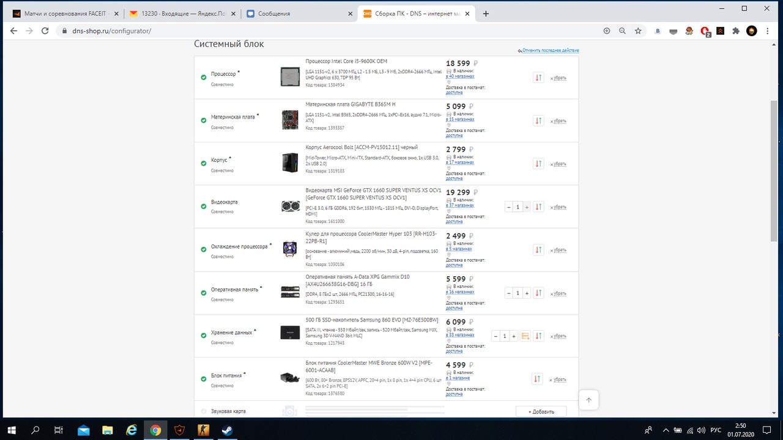Image resolution: width=783 pixels, height=440 pixels.
Task: Bookmark this page with the star icon
Action: [x=638, y=31]
